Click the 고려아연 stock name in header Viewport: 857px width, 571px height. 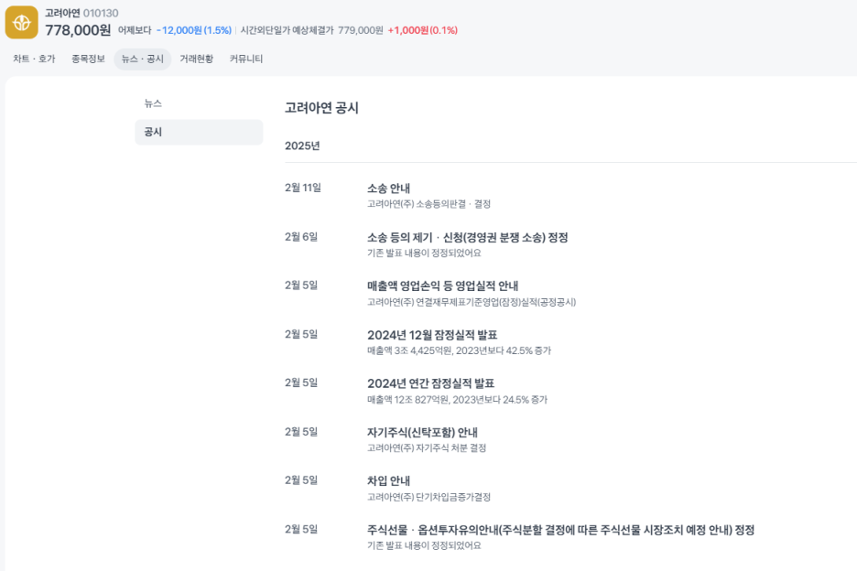[x=62, y=13]
